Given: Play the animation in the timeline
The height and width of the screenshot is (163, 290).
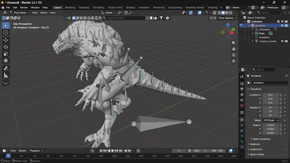Looking at the screenshot, I should pos(113,151).
